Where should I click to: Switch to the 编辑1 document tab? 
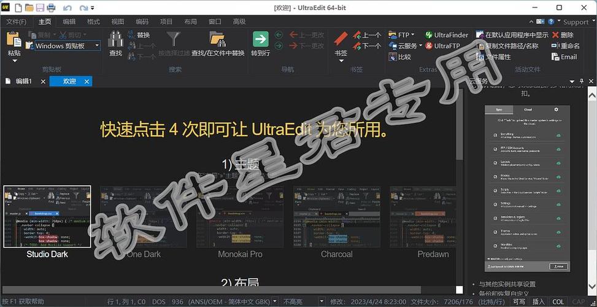(x=23, y=81)
